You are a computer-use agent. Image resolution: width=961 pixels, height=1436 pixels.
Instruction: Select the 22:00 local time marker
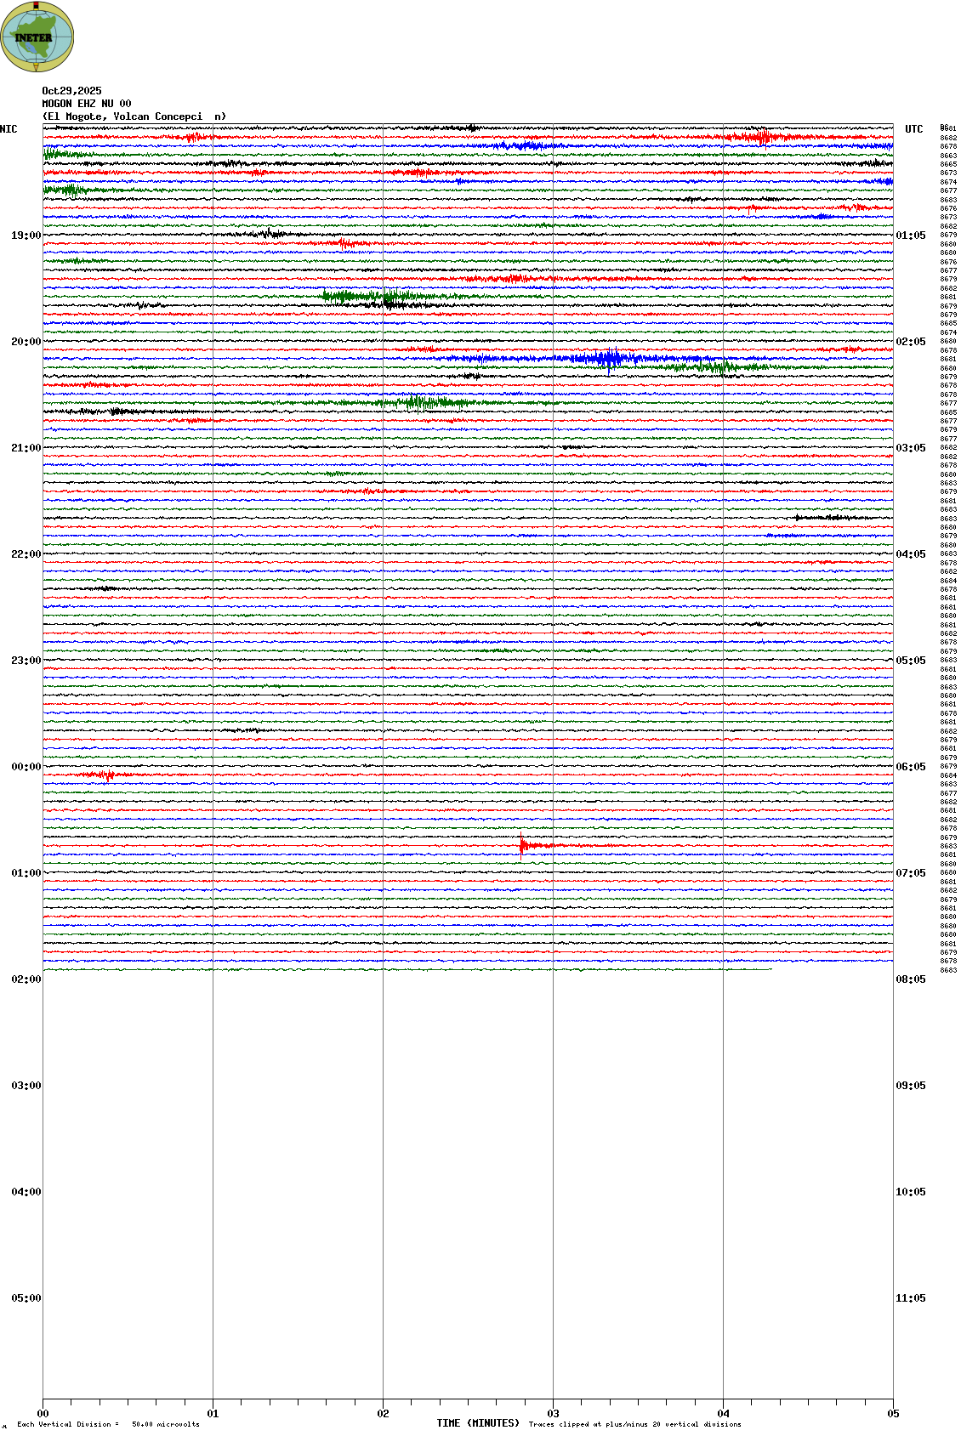point(26,554)
